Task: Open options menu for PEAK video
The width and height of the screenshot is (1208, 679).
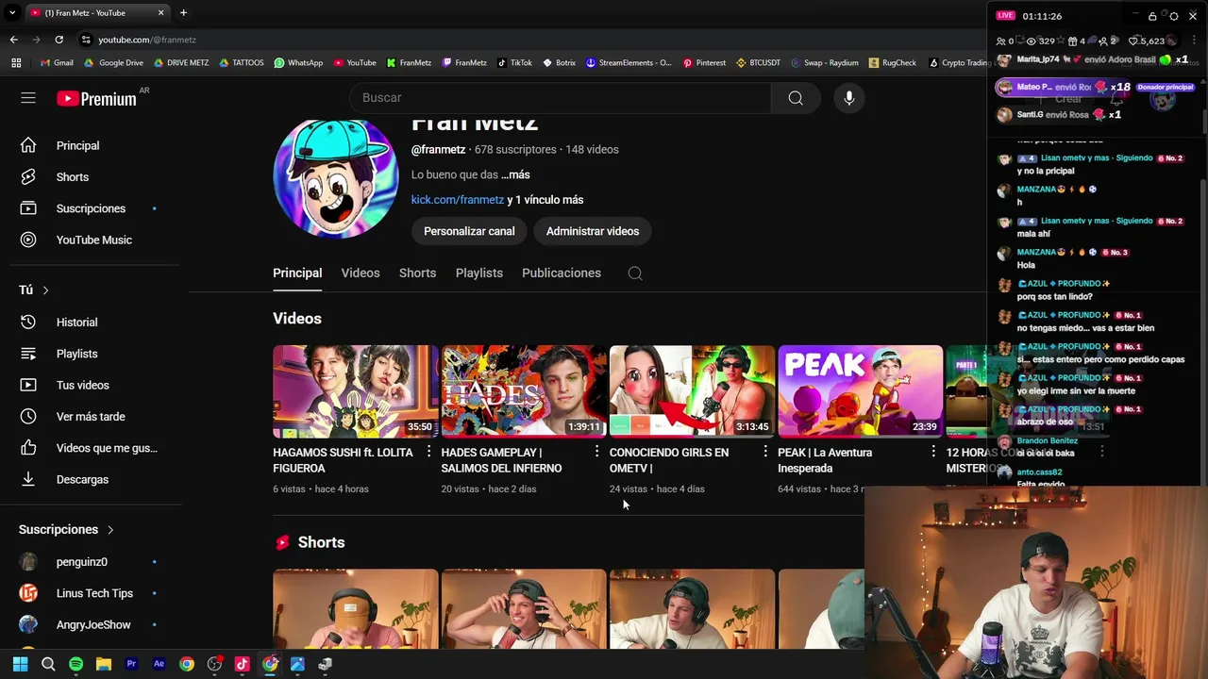Action: pos(932,453)
